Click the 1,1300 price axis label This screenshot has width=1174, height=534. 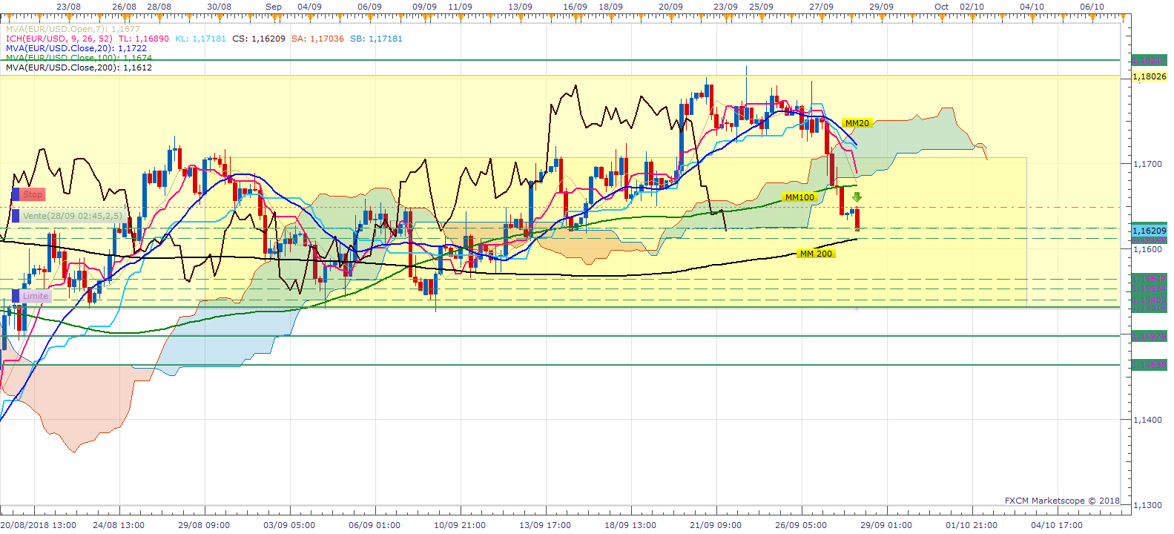(x=1147, y=505)
